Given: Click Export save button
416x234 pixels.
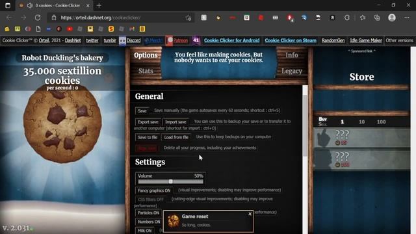Looking at the screenshot, I should (x=148, y=122).
